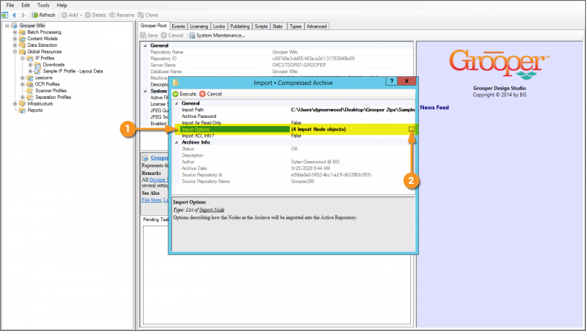Click the forward navigation arrow icon
The image size is (586, 331).
pyautogui.click(x=23, y=15)
